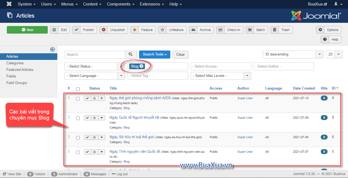Grab drag handle of AIDS article row
This screenshot has width=348, height=178.
pyautogui.click(x=69, y=98)
